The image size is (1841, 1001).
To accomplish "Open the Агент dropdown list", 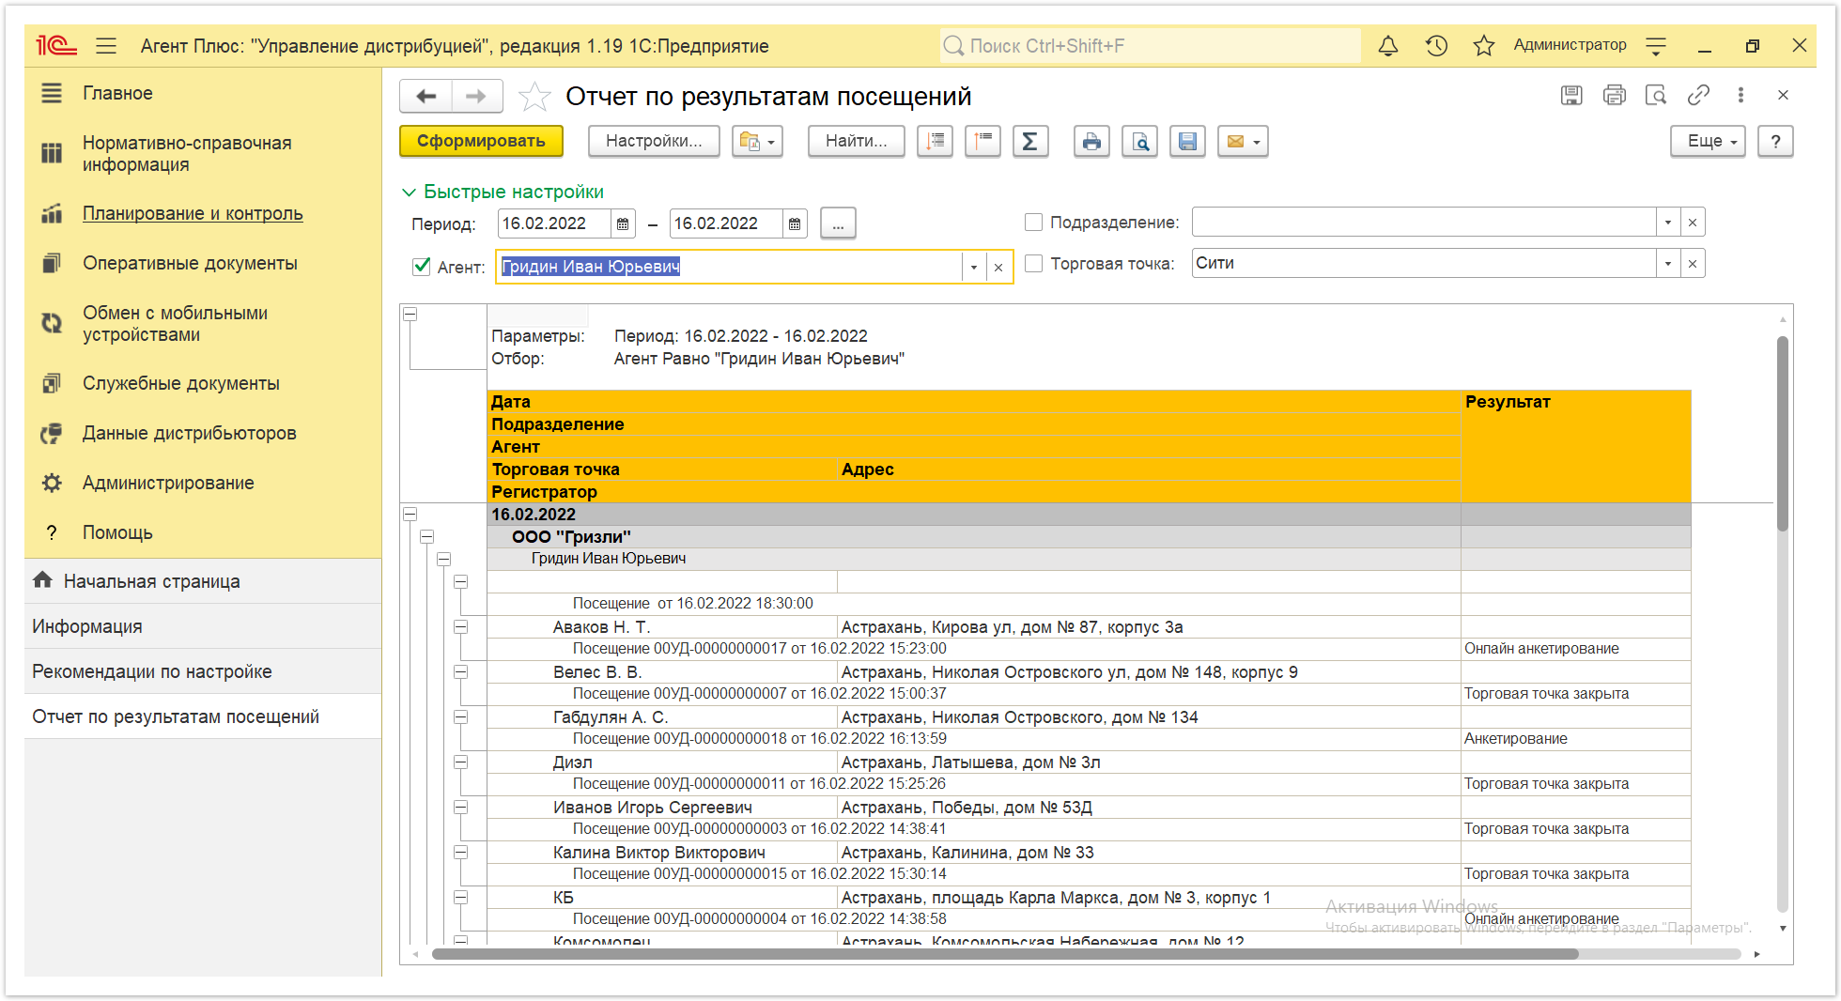I will coord(974,268).
